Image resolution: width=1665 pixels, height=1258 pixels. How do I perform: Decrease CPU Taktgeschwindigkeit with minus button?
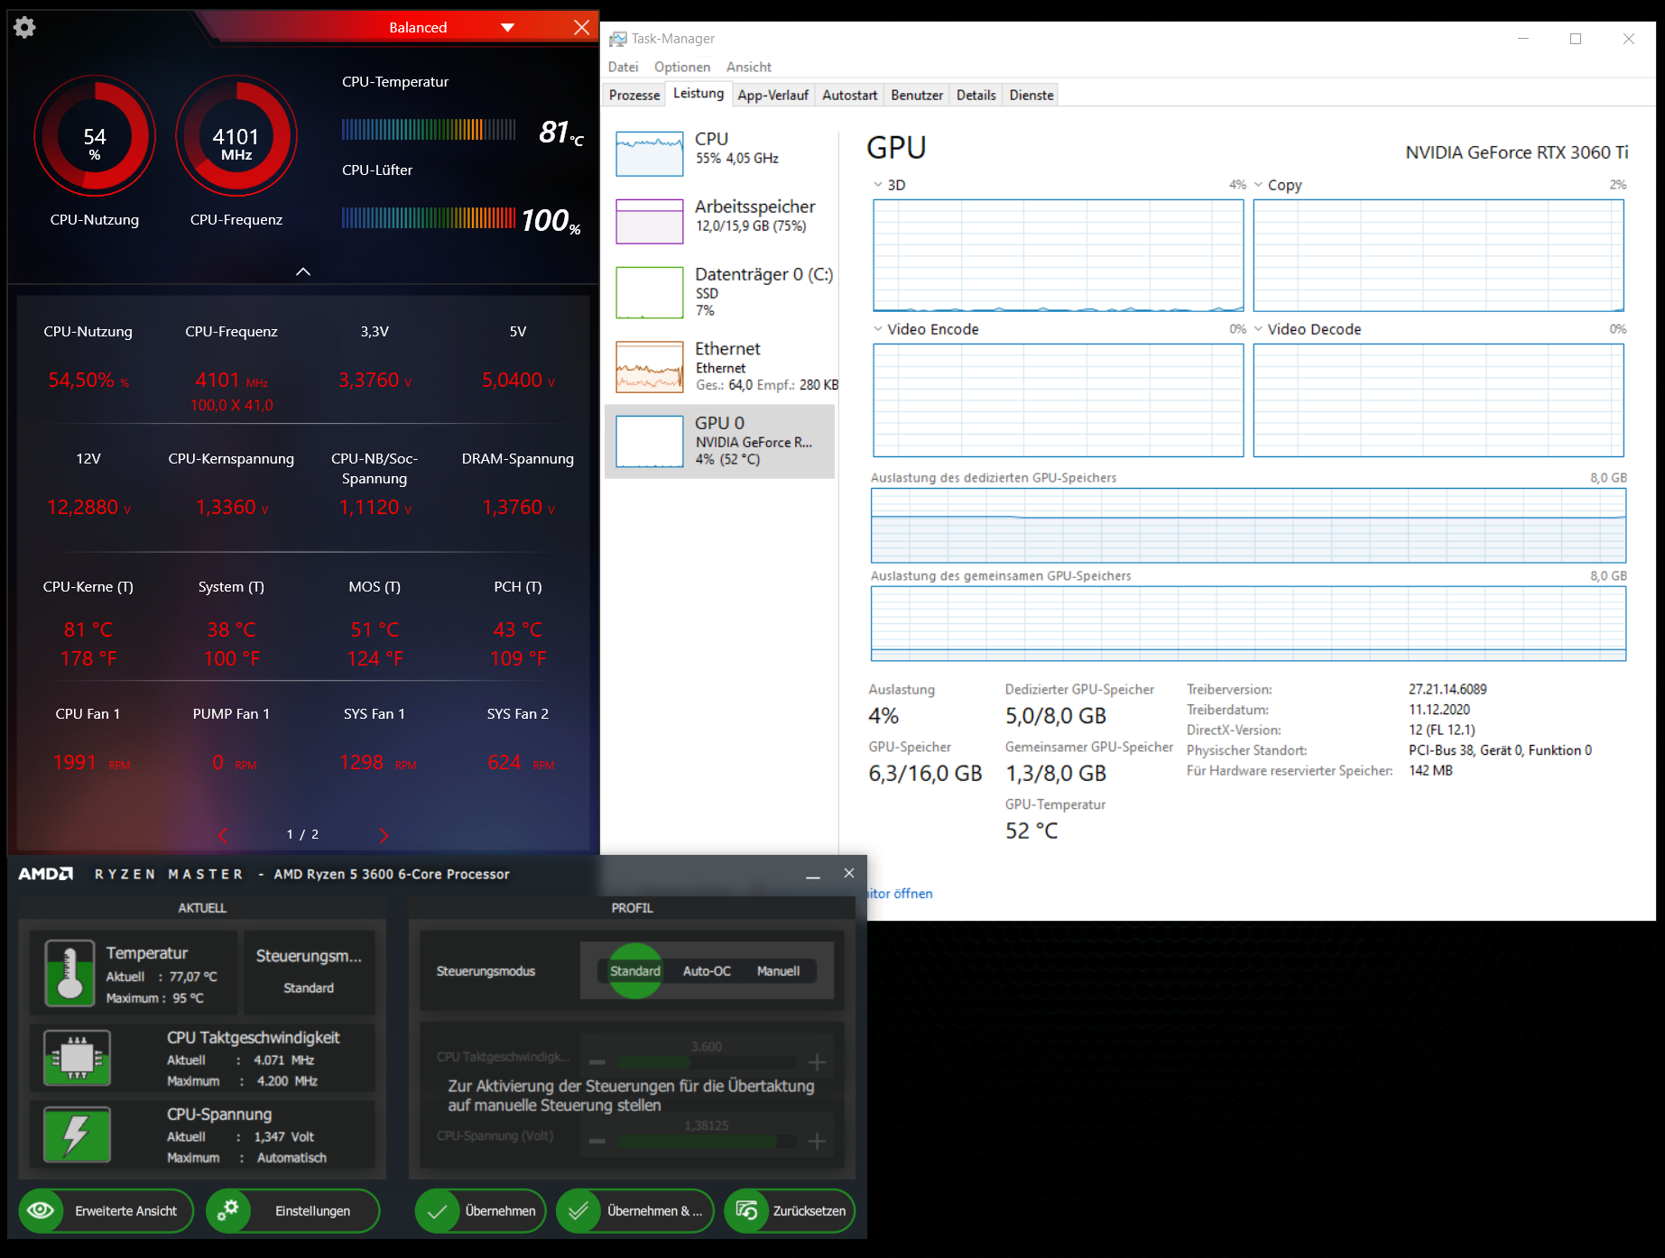point(597,1062)
